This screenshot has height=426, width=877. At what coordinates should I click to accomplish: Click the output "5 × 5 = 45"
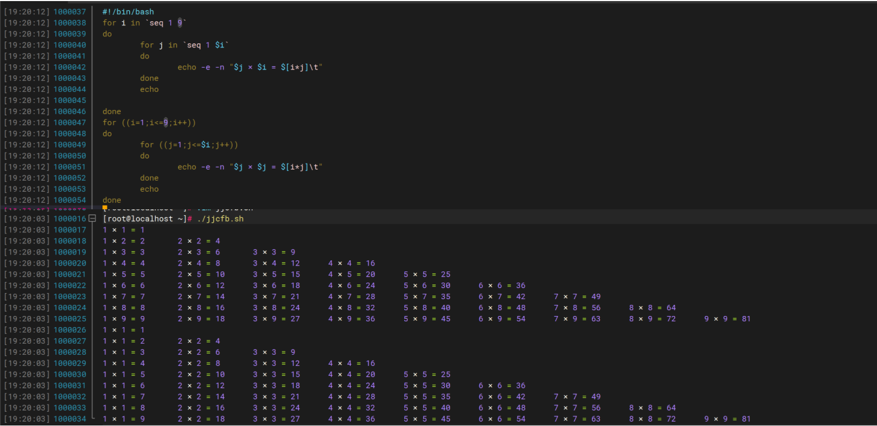pyautogui.click(x=427, y=419)
